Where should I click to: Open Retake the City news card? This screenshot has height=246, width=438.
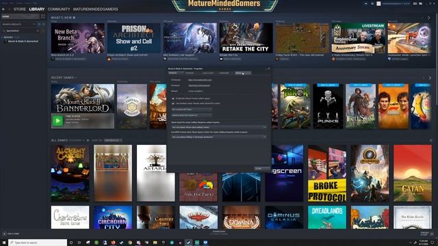(246, 38)
